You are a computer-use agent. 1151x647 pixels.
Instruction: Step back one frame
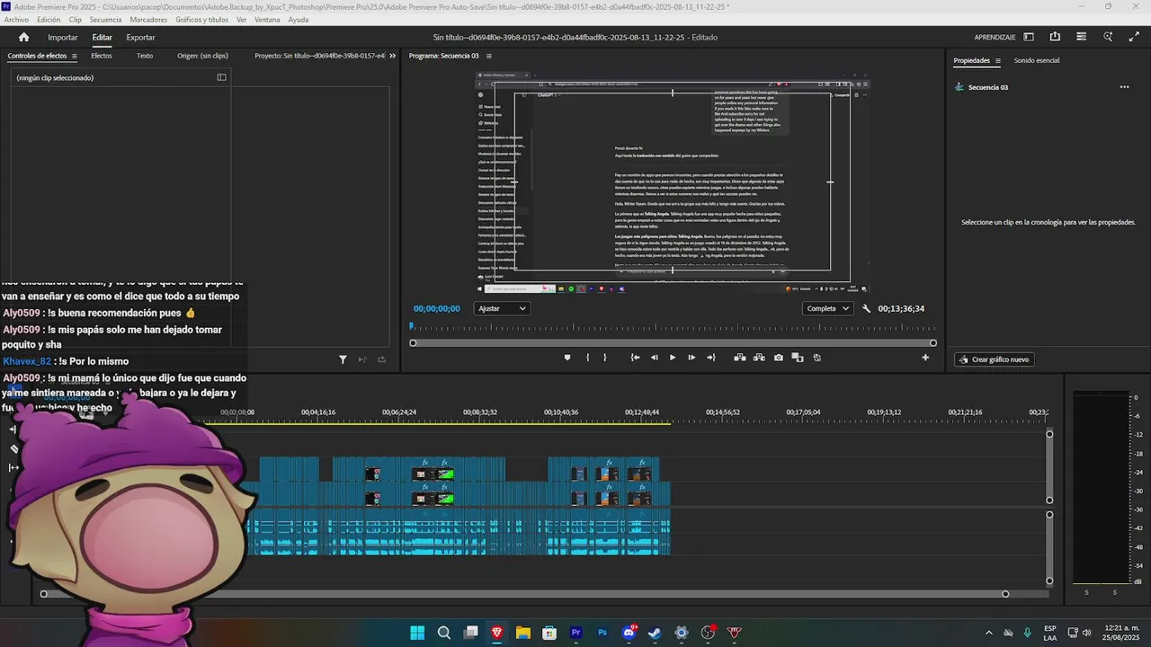pos(654,358)
